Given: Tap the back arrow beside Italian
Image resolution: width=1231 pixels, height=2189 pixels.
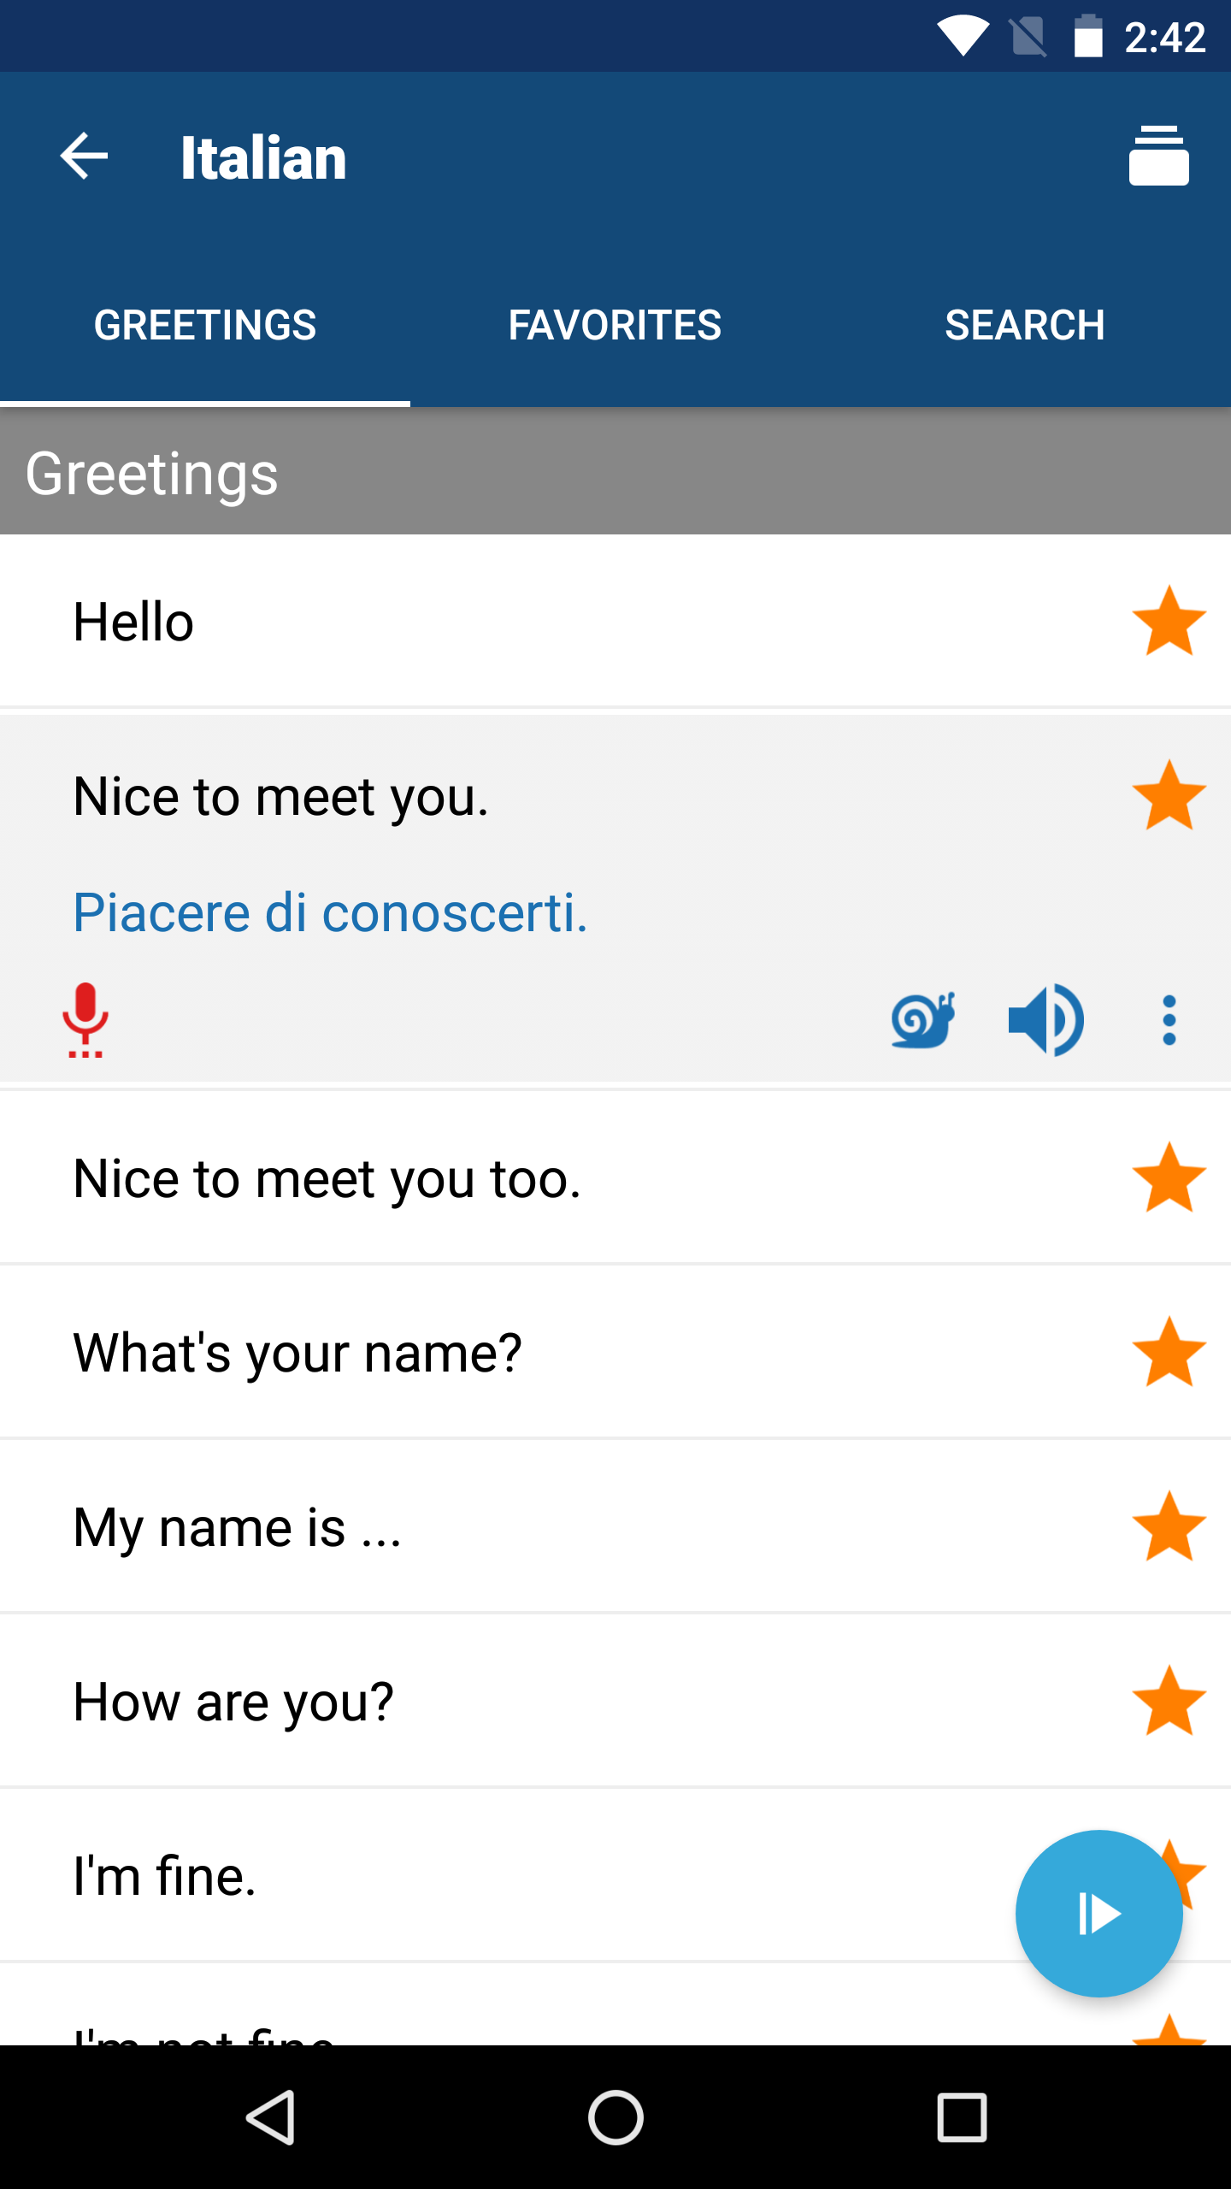Looking at the screenshot, I should pyautogui.click(x=84, y=156).
